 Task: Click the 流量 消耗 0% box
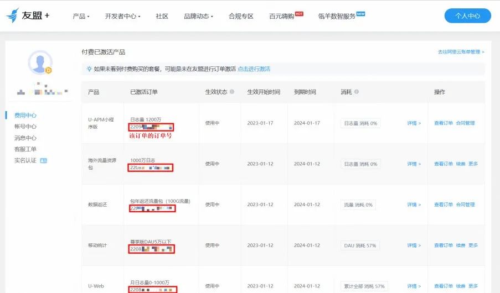click(x=358, y=205)
